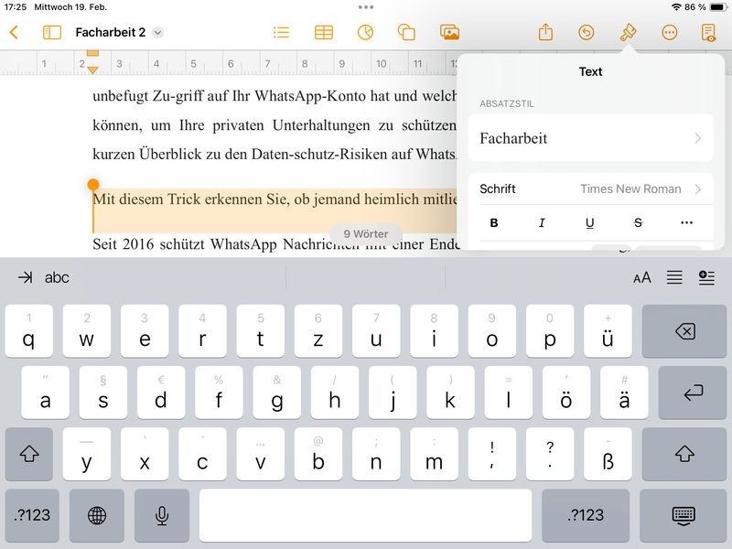Toggle underline formatting
Image resolution: width=732 pixels, height=549 pixels.
[589, 222]
